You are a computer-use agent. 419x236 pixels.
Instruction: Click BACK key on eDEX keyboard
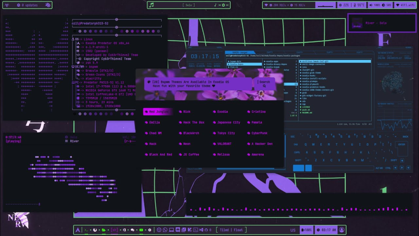tap(405, 137)
